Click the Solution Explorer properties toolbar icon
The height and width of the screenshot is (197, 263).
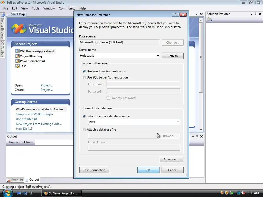210,19
